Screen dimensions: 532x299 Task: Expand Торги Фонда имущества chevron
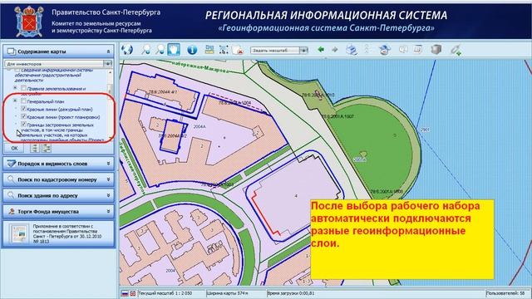click(x=108, y=211)
